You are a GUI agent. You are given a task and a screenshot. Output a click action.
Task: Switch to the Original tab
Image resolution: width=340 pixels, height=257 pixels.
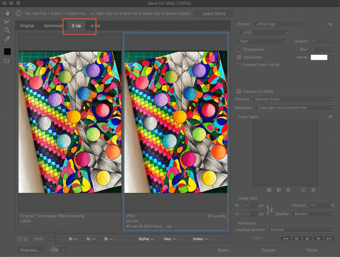tap(27, 25)
